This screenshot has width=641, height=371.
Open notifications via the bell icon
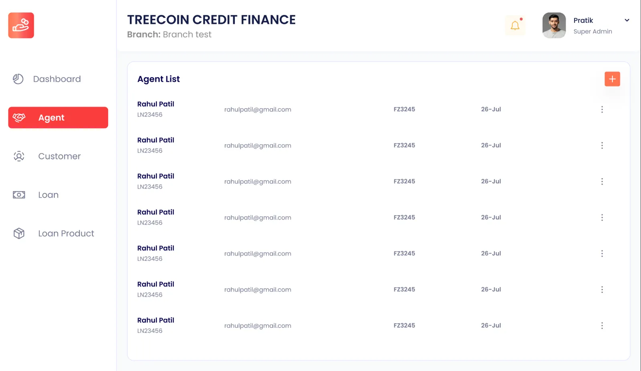click(515, 26)
